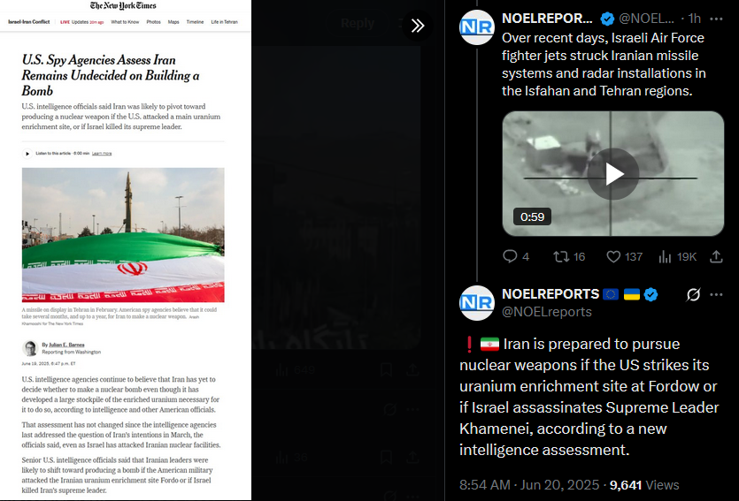
Task: Open the top NOELREPORTS avatar in the thread
Action: click(x=477, y=27)
